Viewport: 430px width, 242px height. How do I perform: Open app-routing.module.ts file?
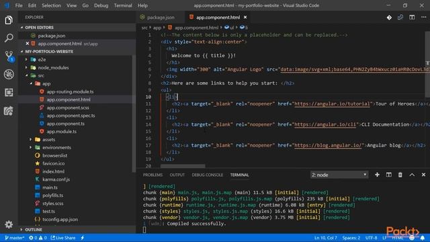click(x=70, y=91)
